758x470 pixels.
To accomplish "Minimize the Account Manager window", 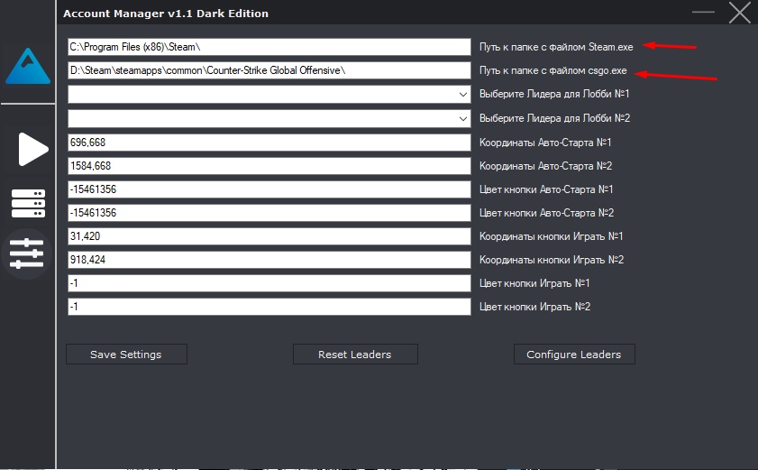I will pyautogui.click(x=703, y=12).
